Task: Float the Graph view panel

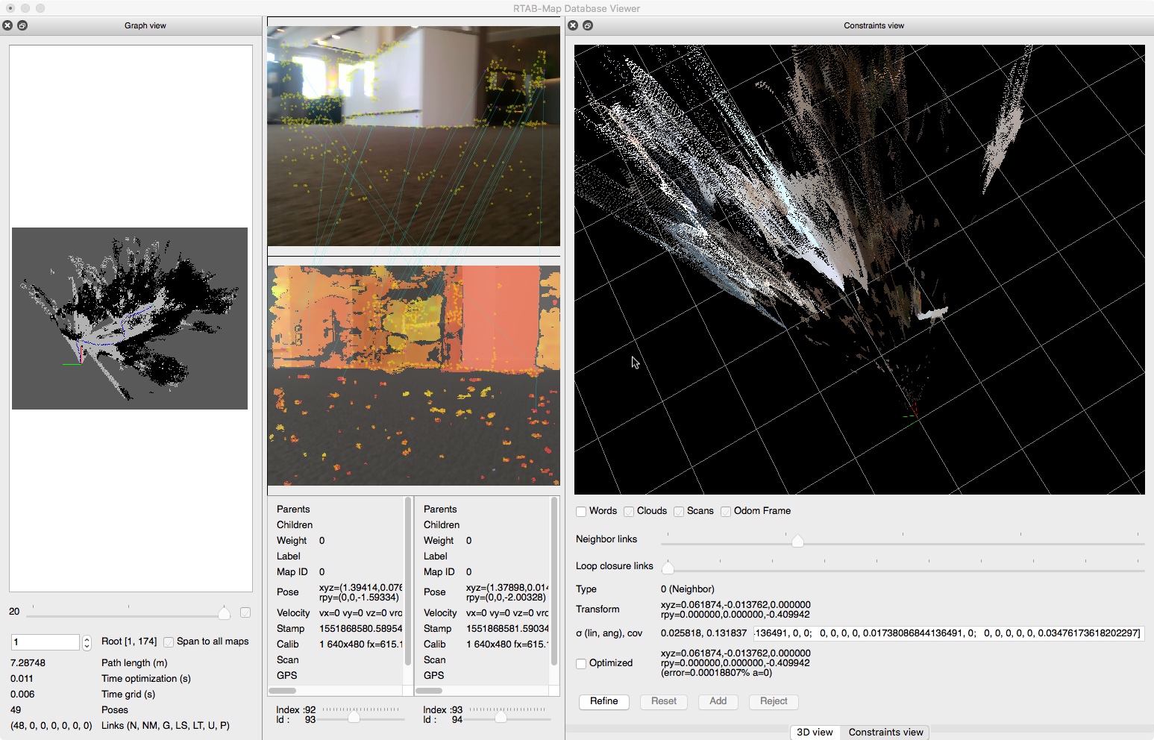Action: click(x=22, y=25)
